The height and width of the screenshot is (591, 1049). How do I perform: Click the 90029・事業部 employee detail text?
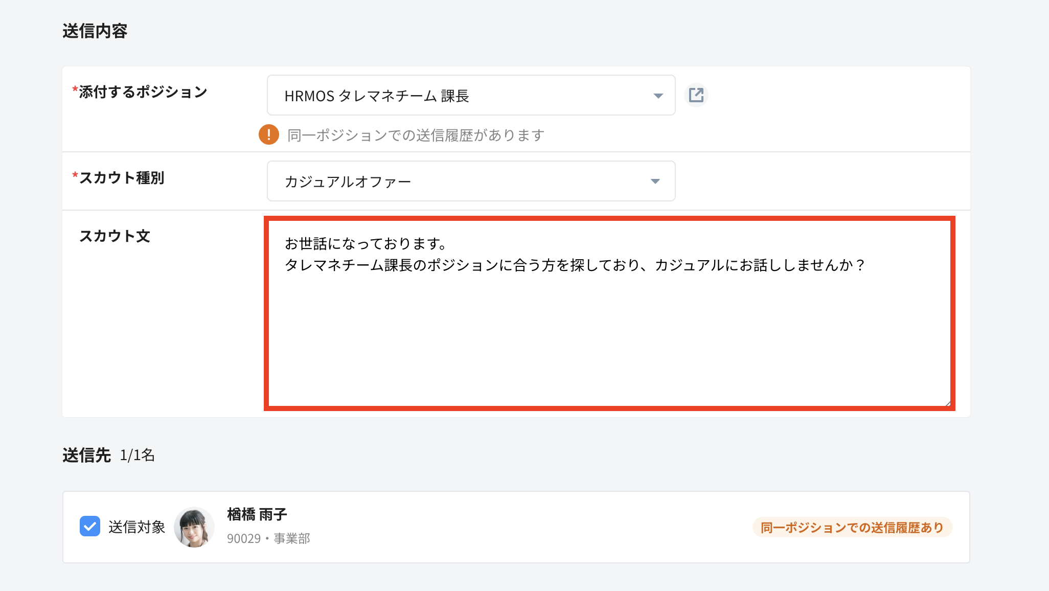click(268, 539)
